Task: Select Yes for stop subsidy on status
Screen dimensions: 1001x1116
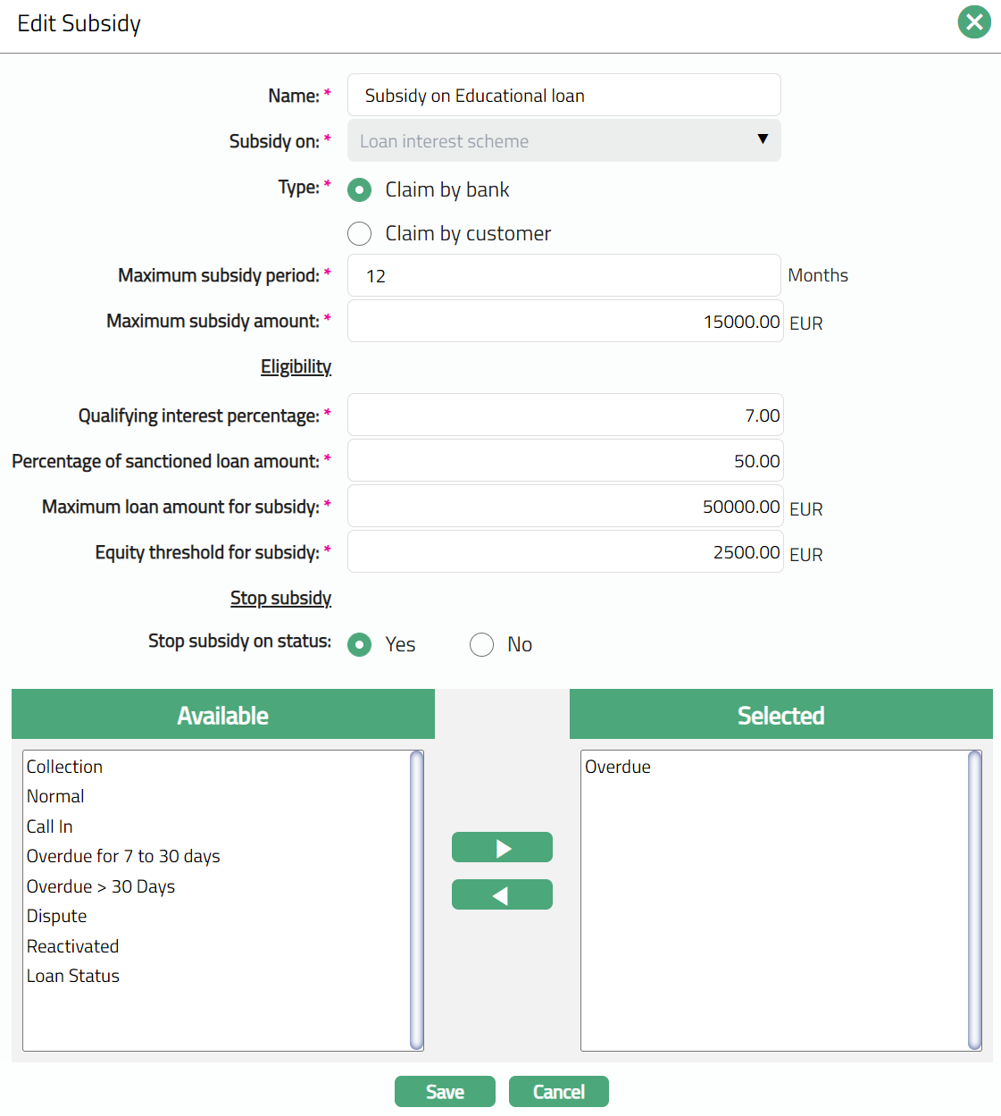Action: coord(360,645)
